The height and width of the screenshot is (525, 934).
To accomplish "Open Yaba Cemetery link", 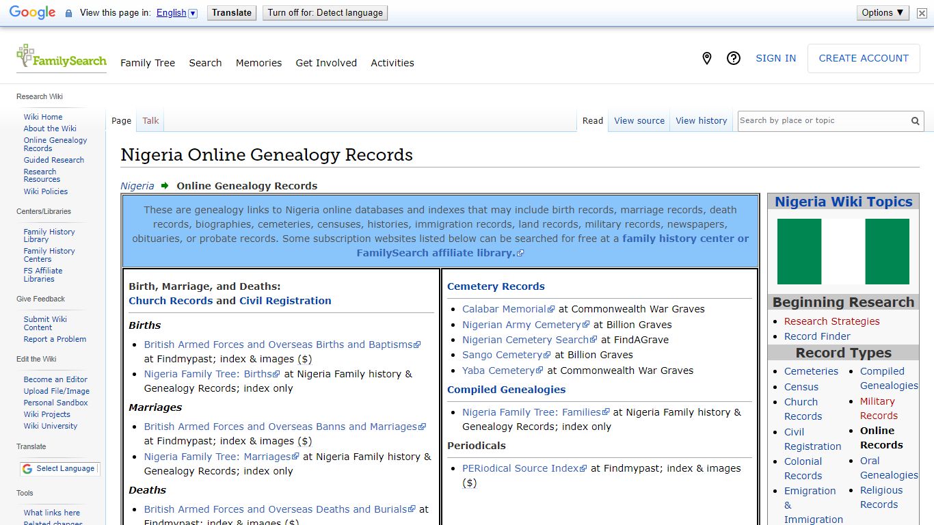I will pos(498,371).
